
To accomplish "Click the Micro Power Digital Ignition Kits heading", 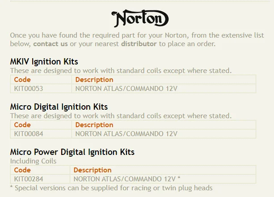I will click(x=72, y=152).
